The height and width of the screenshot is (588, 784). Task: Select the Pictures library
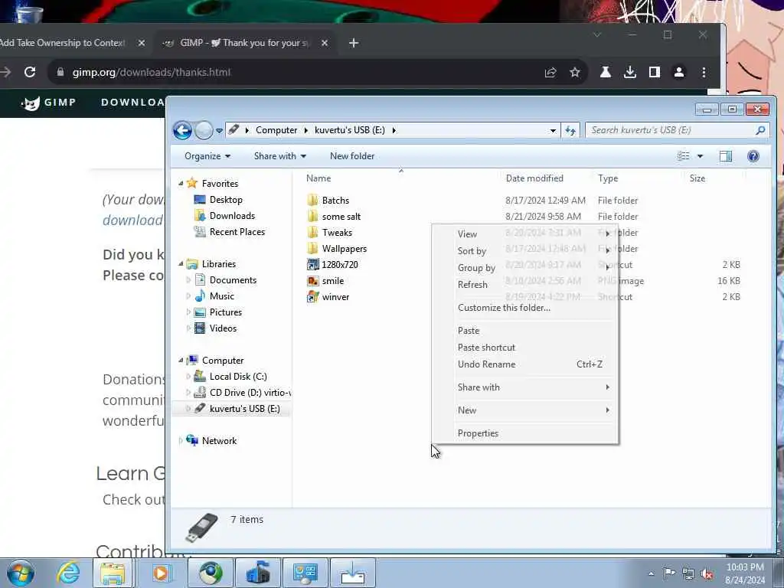coord(226,312)
